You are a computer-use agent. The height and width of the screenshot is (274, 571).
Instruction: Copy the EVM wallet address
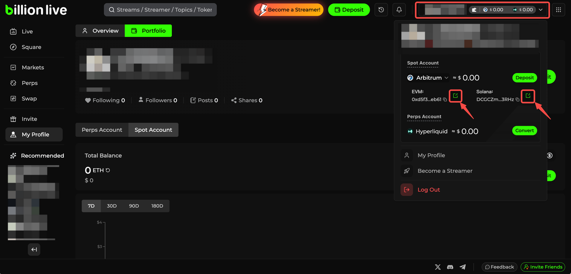(x=445, y=100)
